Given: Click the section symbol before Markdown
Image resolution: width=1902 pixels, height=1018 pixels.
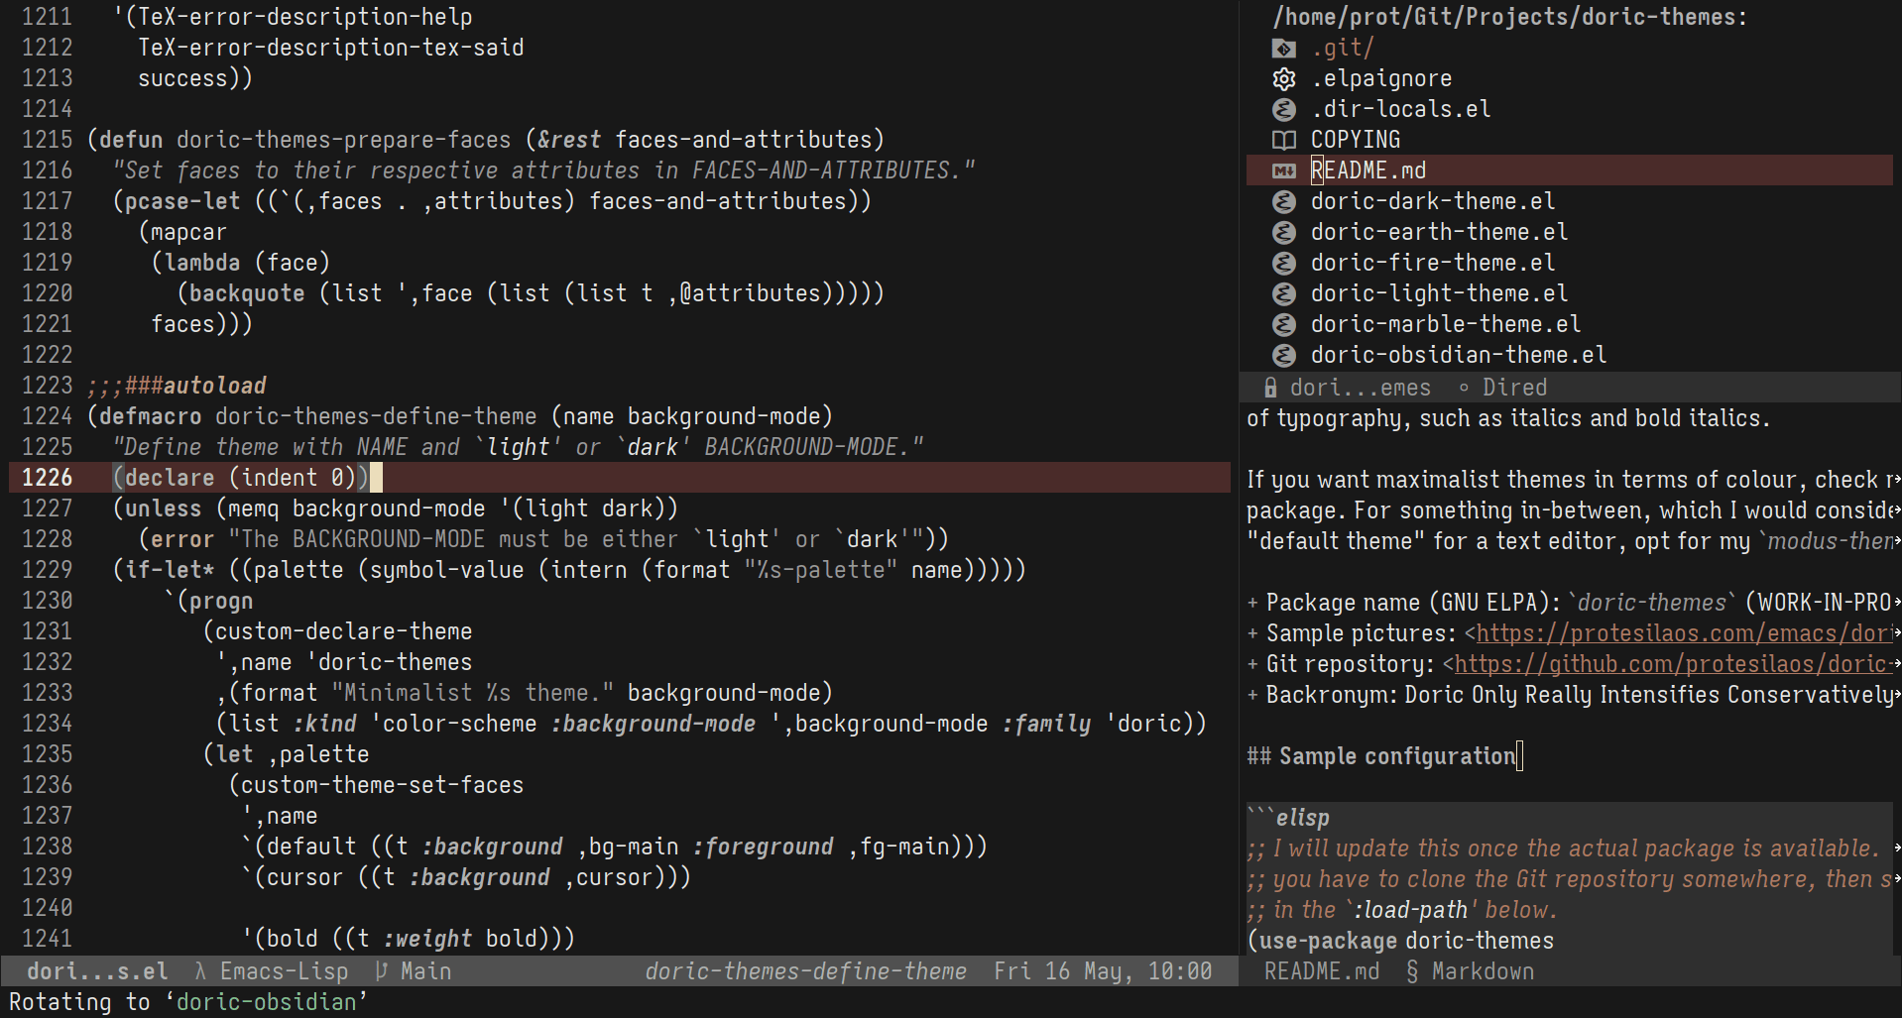Looking at the screenshot, I should [1412, 971].
